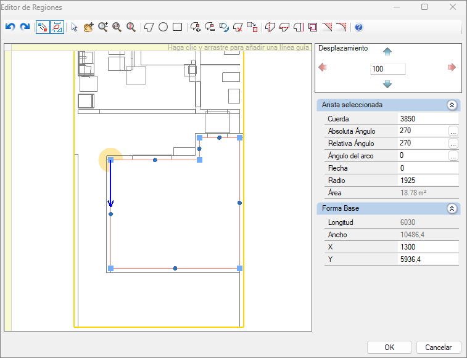This screenshot has width=467, height=358.
Task: Click the vertical split region icon
Action: click(x=270, y=27)
